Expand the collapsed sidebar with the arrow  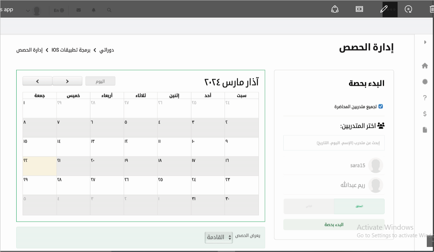[x=425, y=42]
